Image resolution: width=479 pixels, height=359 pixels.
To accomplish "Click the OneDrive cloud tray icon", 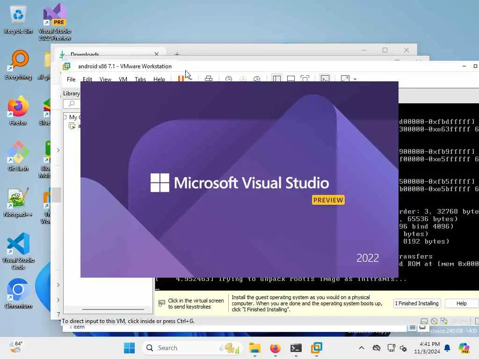I will coord(377,348).
